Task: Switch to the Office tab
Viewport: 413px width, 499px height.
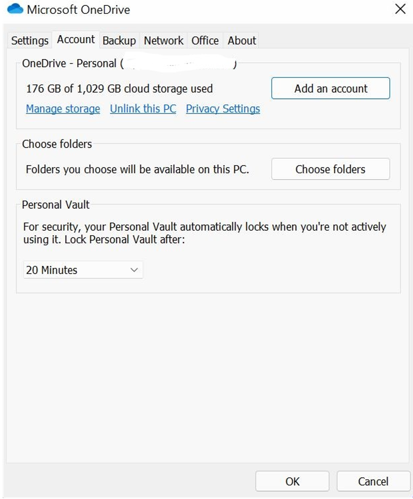Action: click(x=205, y=40)
